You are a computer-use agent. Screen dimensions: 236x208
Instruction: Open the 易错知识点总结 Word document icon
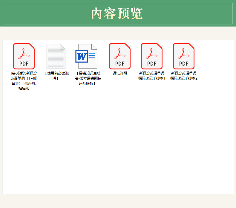[x=86, y=56]
